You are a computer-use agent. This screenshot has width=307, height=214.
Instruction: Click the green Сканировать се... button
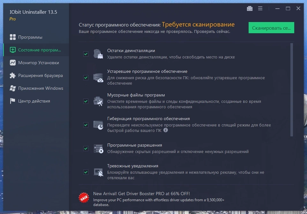[271, 28]
